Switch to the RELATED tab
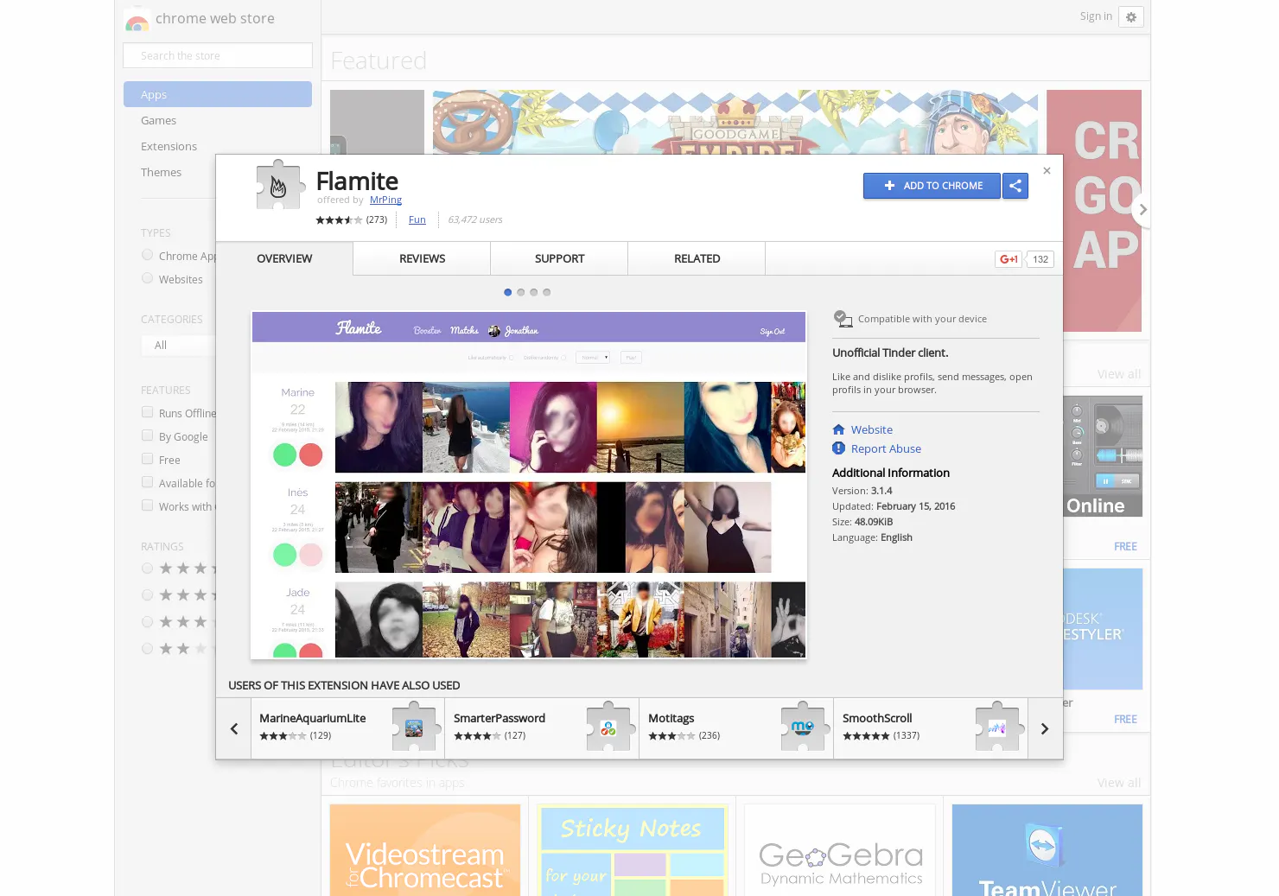 697,258
